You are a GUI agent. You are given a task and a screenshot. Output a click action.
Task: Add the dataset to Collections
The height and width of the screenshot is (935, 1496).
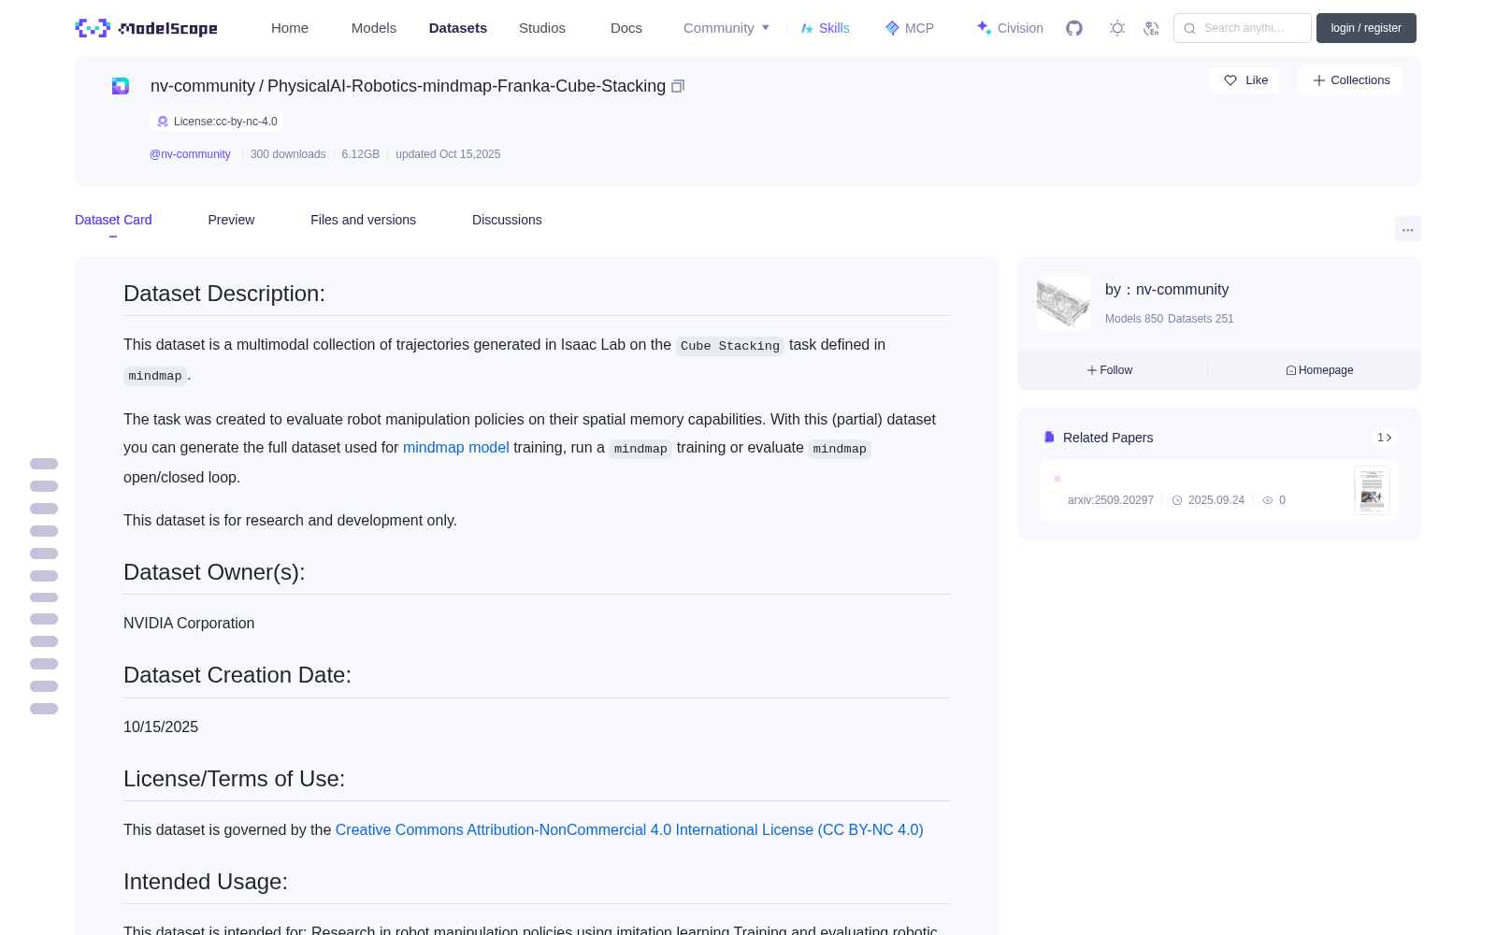tap(1350, 80)
